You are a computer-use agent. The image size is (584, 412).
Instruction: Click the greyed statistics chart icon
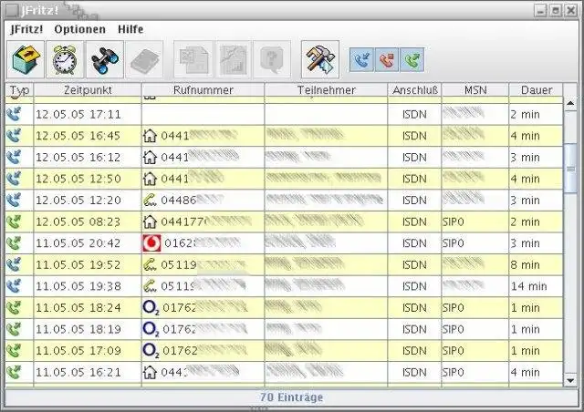[x=234, y=59]
